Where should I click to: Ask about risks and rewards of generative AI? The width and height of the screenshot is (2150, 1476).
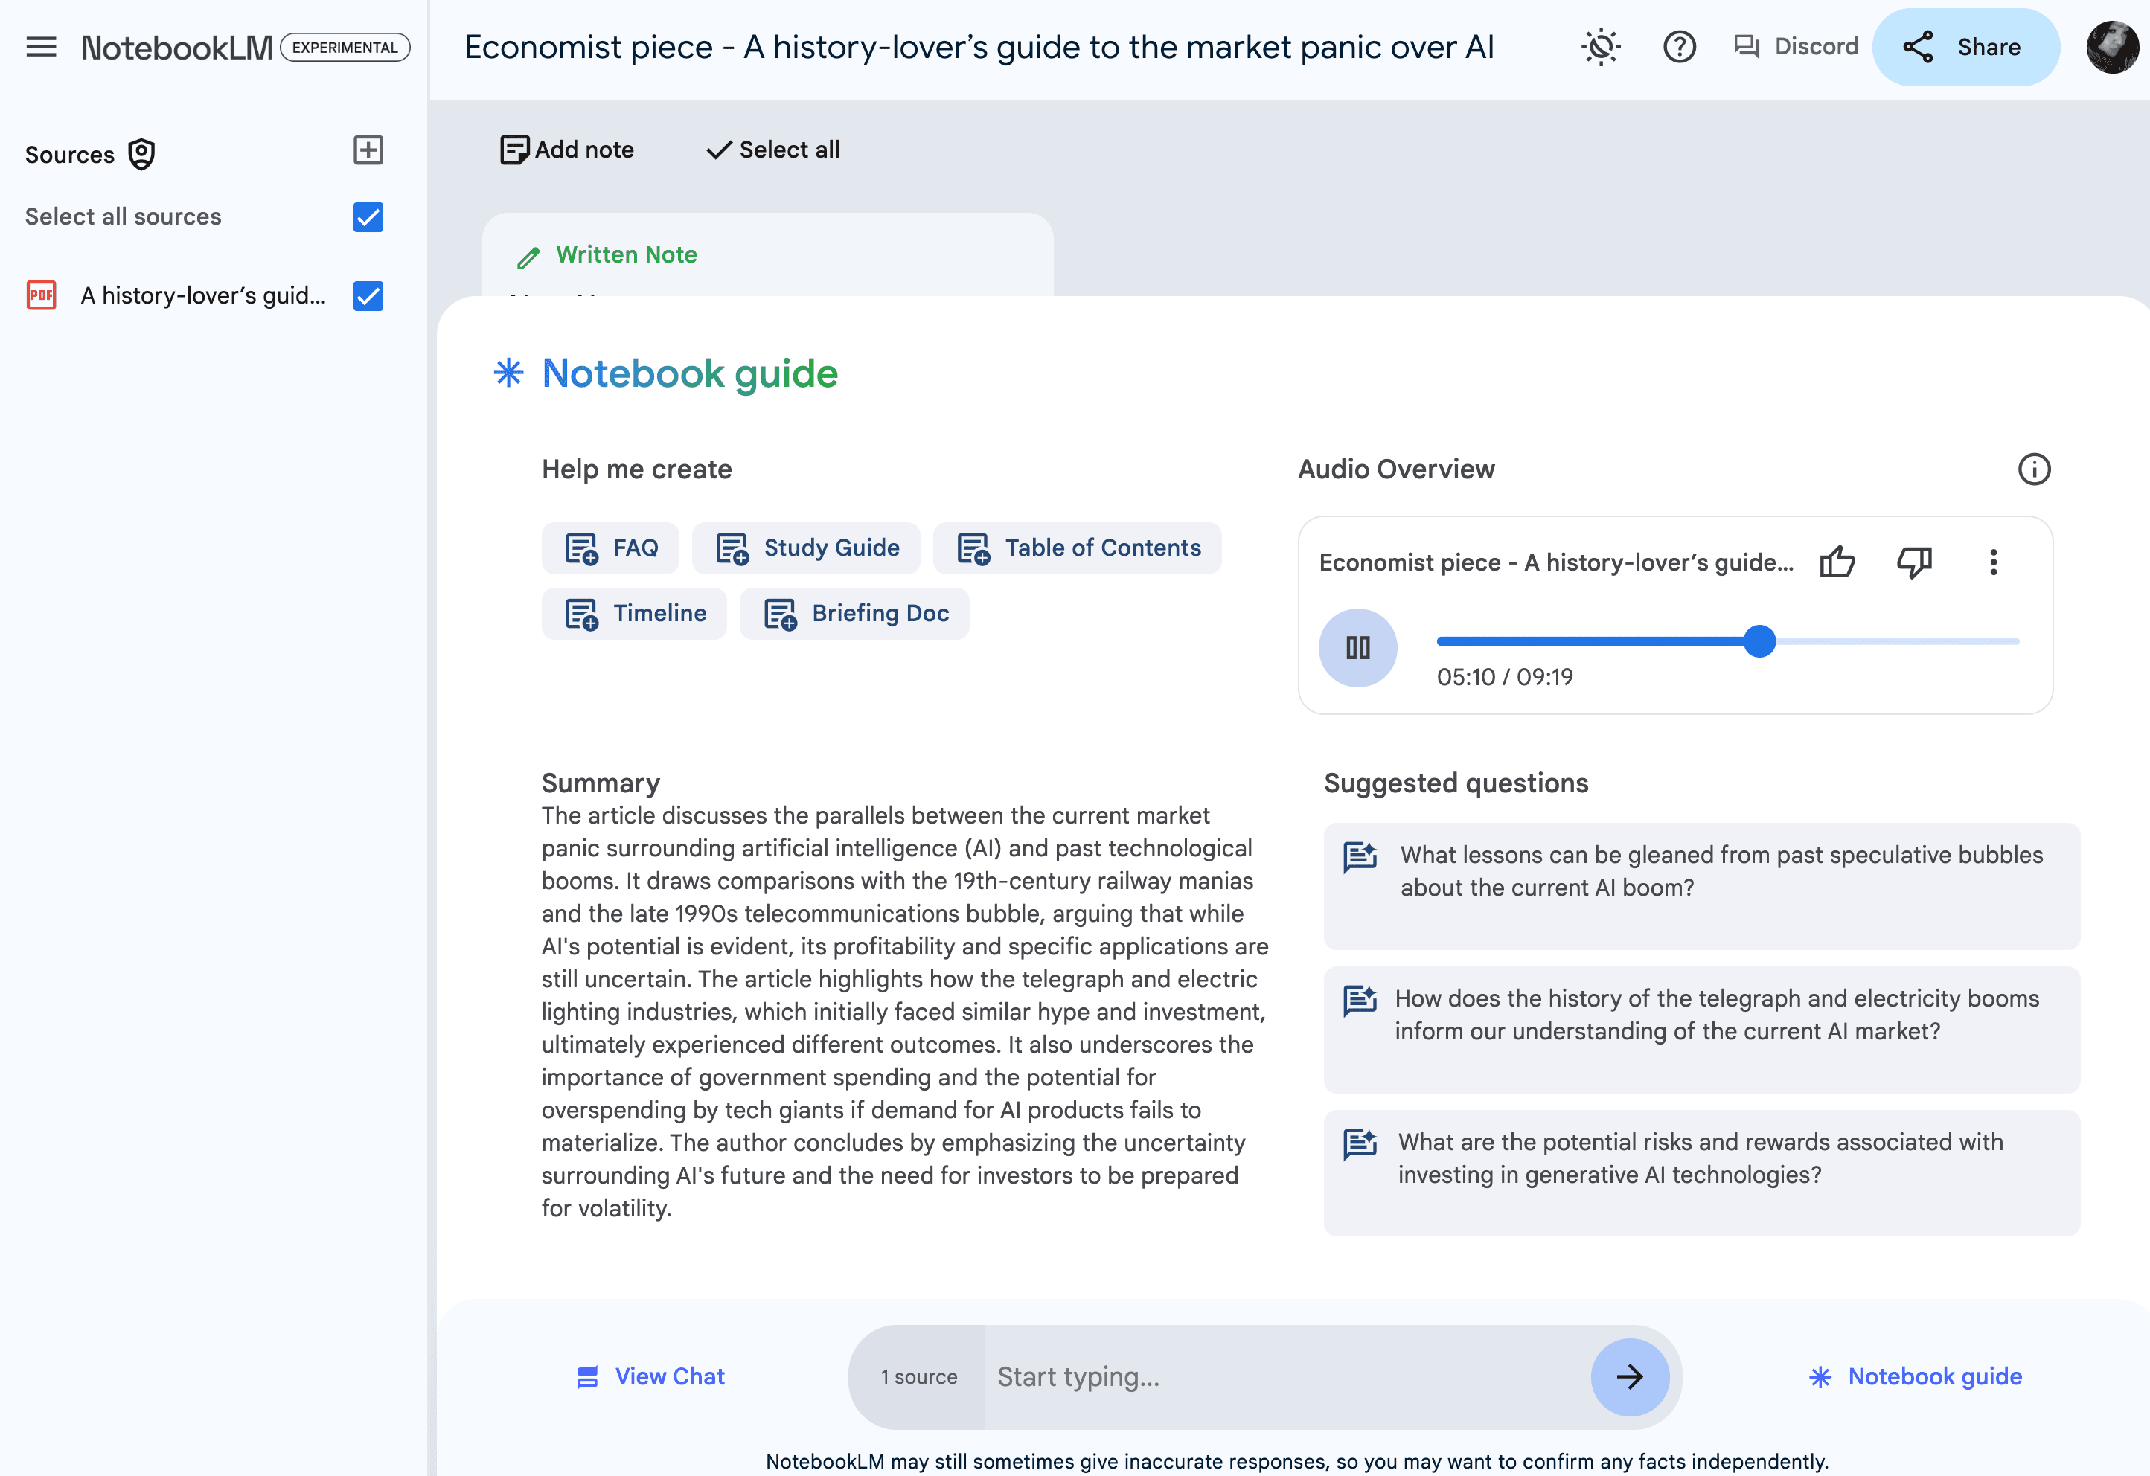(1701, 1172)
